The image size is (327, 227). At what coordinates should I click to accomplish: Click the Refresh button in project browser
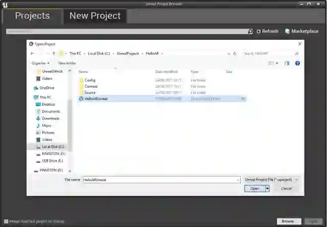[268, 31]
